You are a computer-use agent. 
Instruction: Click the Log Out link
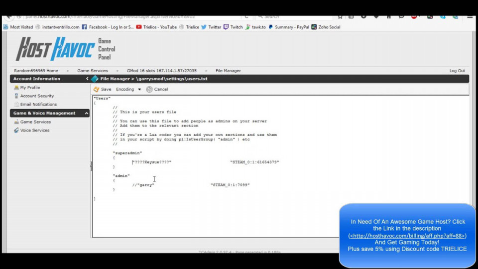point(457,70)
